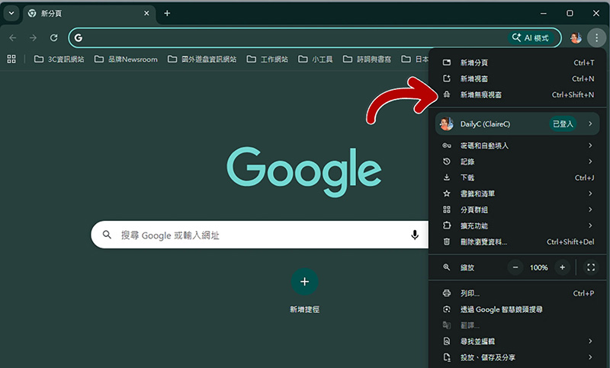Expand the DailyC (ClaireC) profile row
Viewport: 610px width, 368px height.
coord(518,123)
